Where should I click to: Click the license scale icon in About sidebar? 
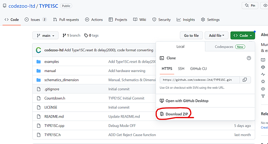click(x=263, y=67)
